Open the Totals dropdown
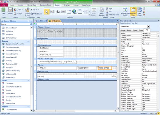The height and width of the screenshot is (115, 160). point(35,10)
